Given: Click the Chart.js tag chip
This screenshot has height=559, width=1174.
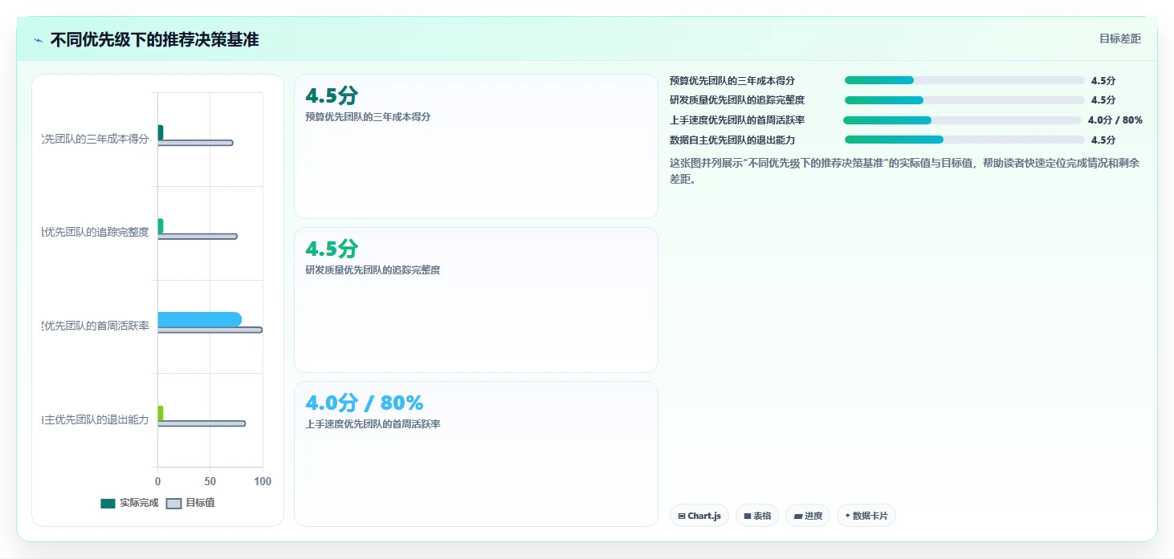Looking at the screenshot, I should click(699, 516).
